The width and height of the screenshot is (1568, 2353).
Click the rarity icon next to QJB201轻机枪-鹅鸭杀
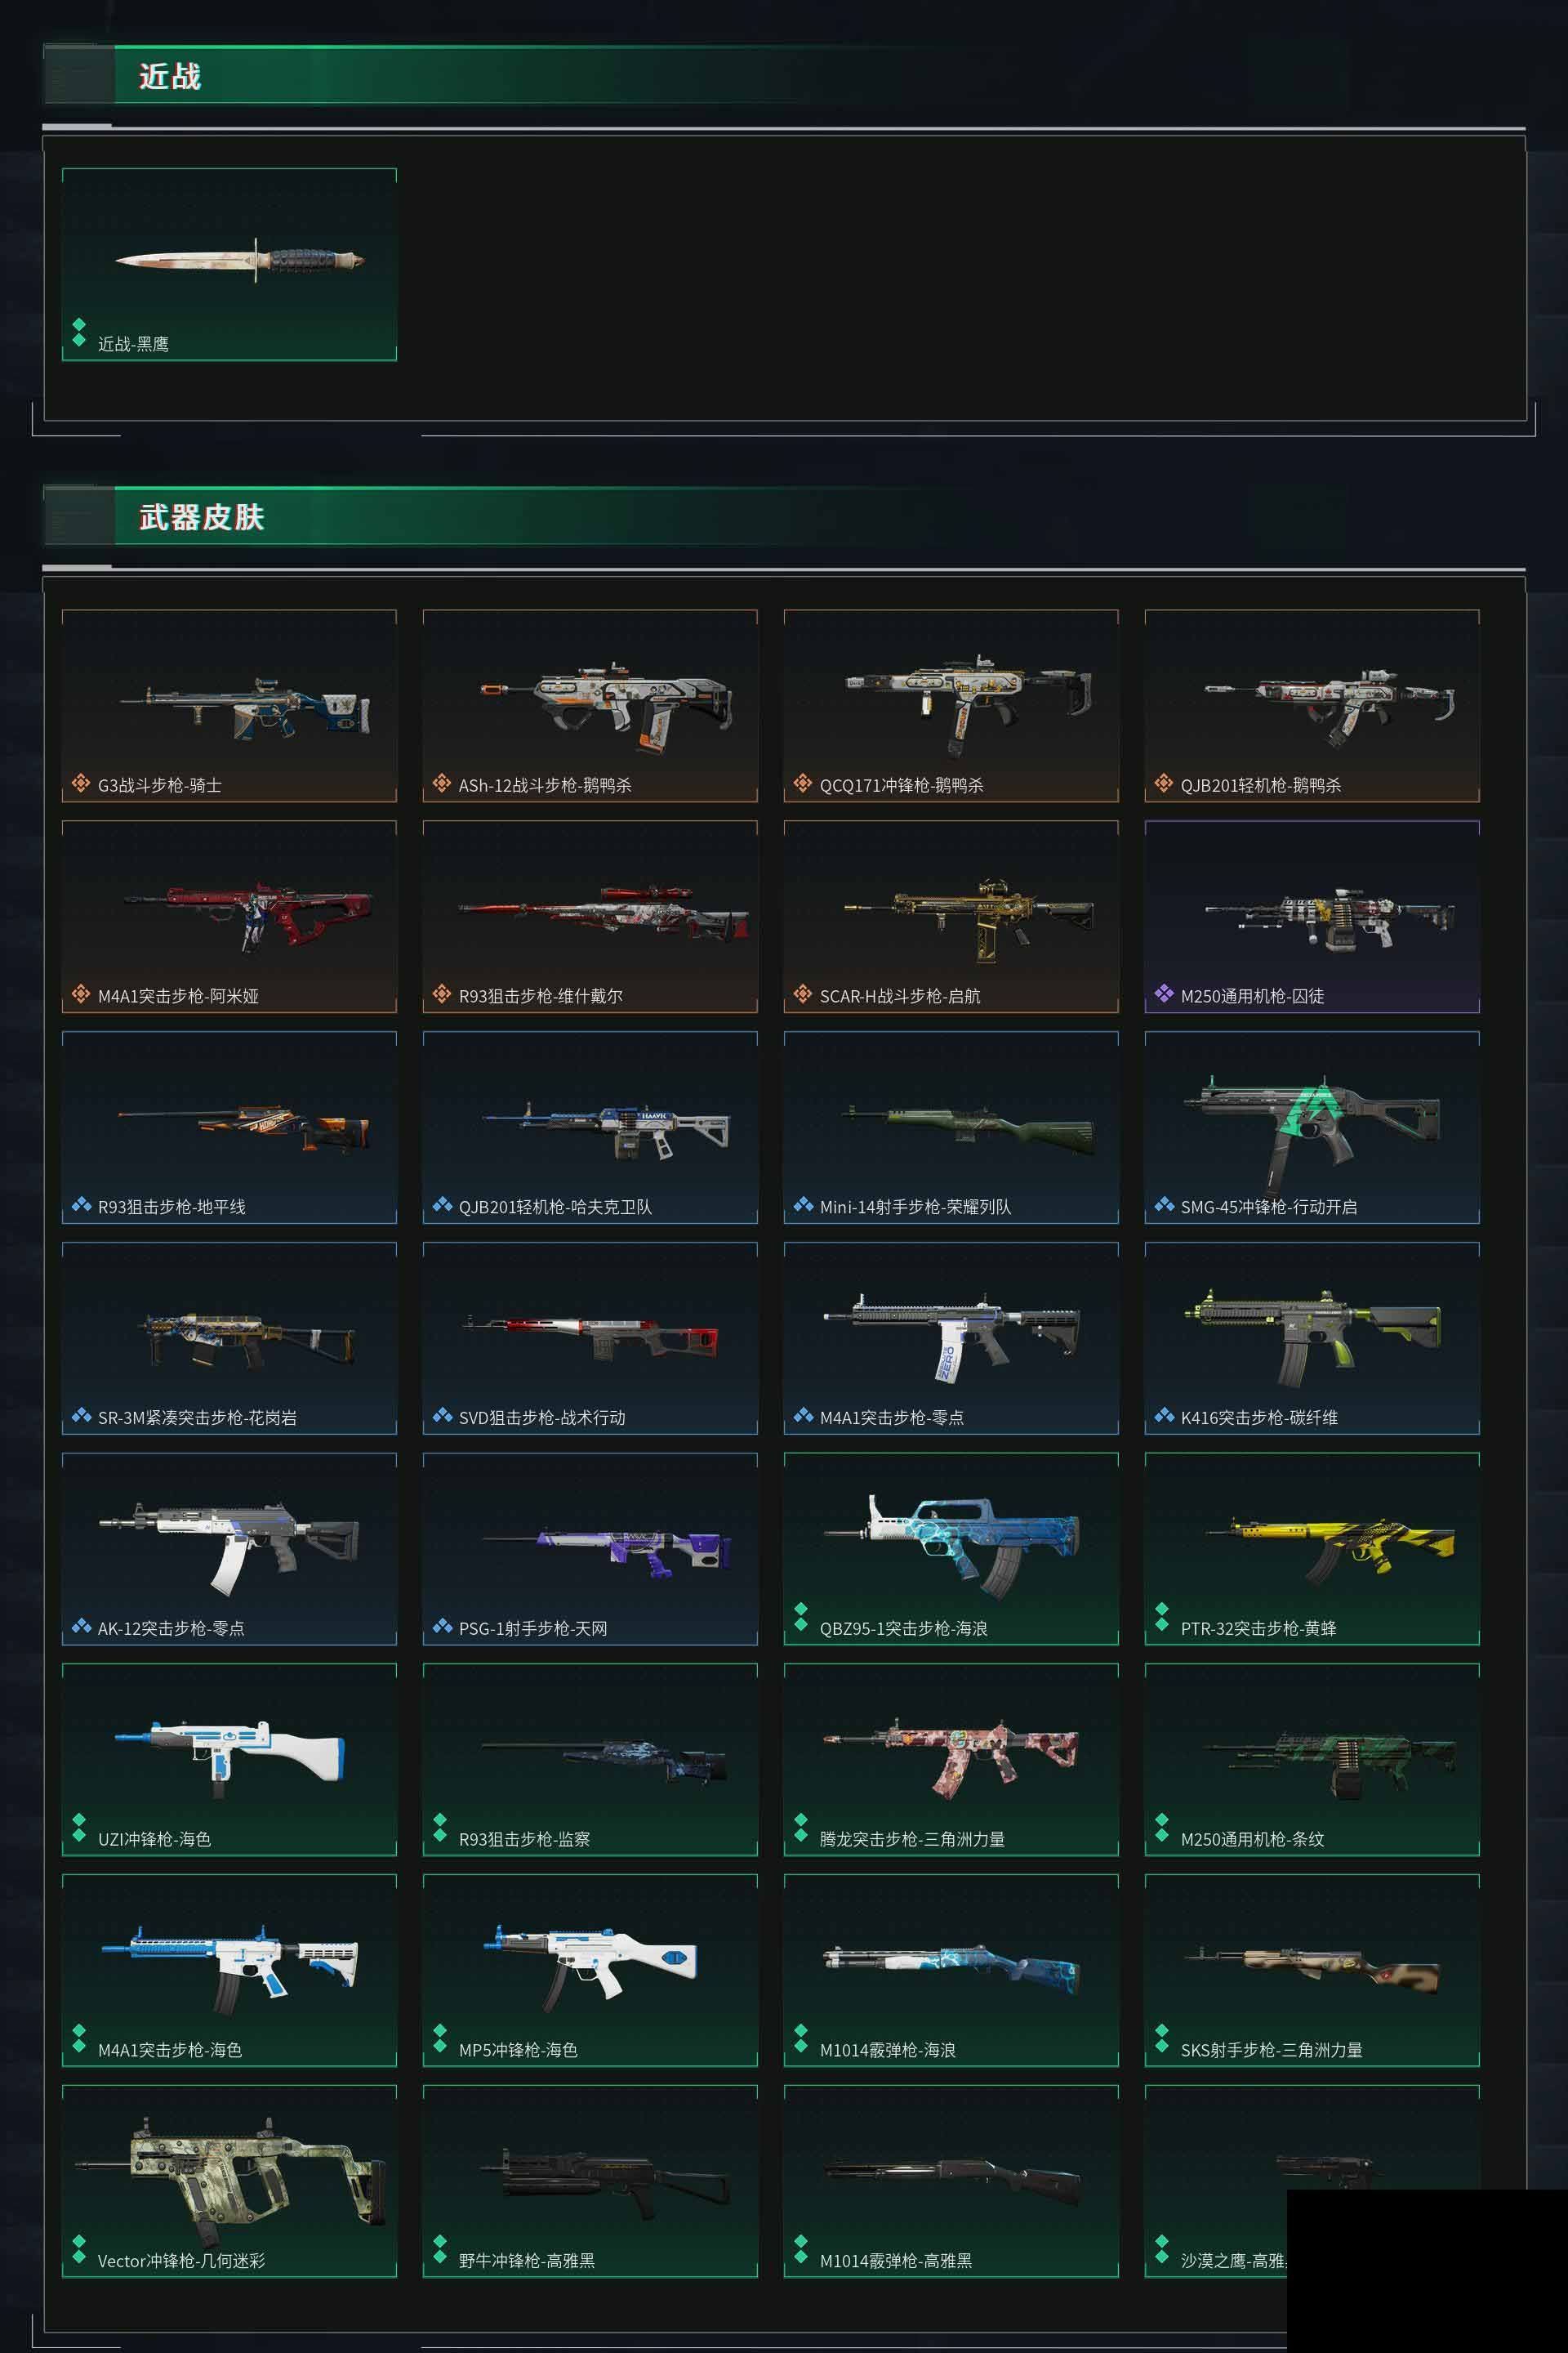click(1163, 784)
